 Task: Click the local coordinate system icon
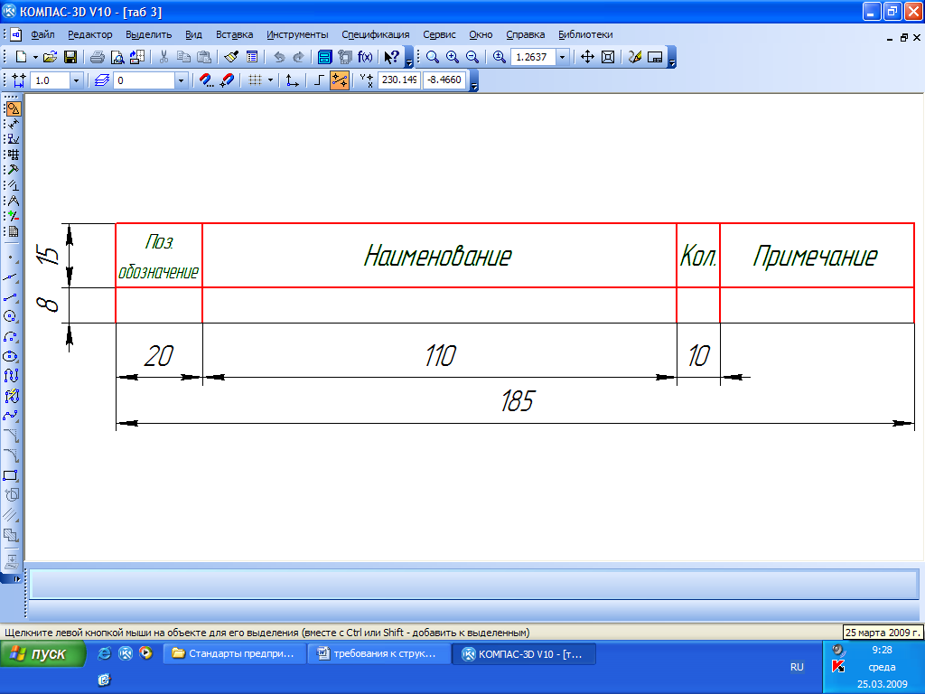click(x=292, y=80)
